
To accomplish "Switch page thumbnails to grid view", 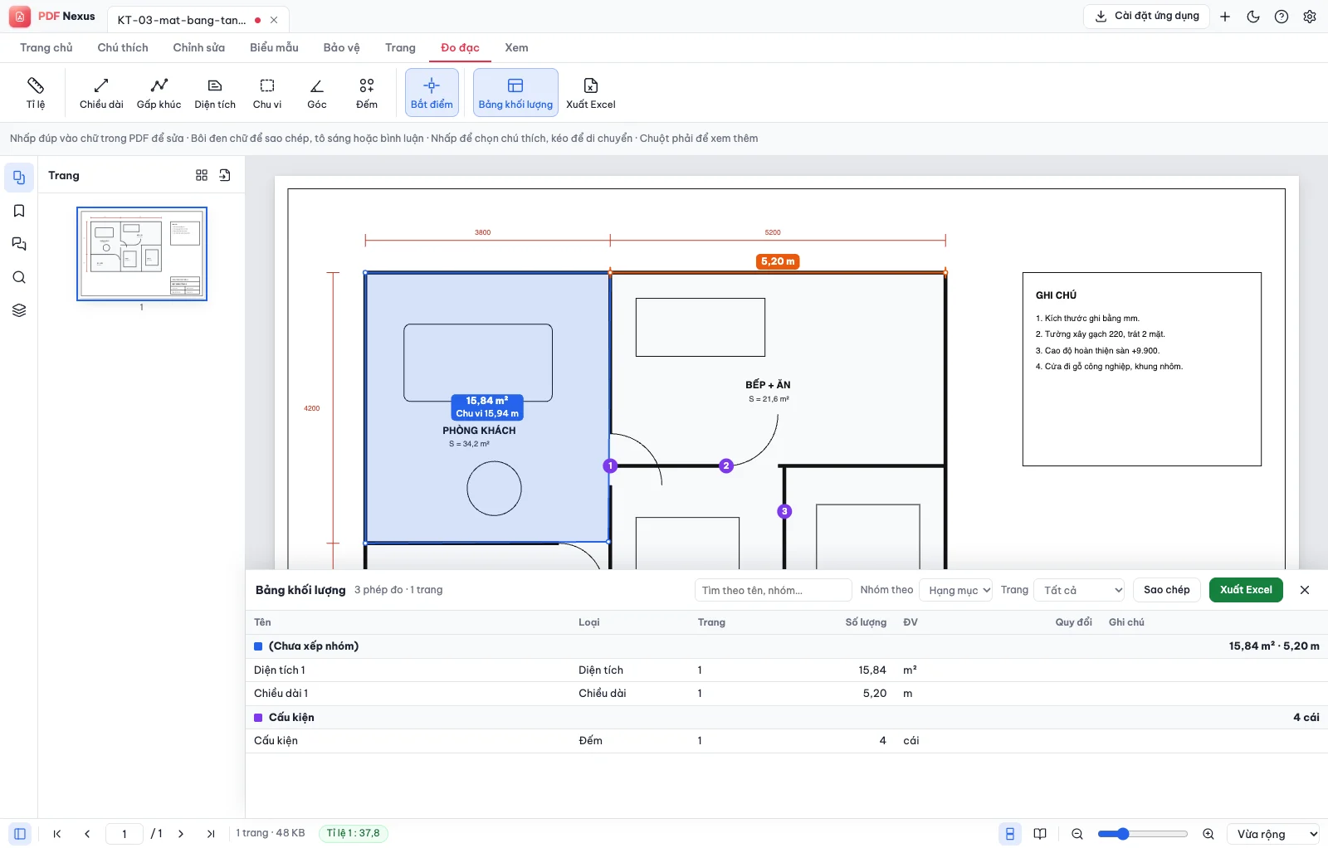I will click(202, 175).
